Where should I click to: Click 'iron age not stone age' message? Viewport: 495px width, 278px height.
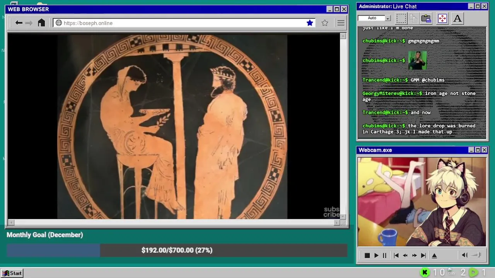point(419,96)
